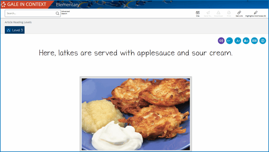Click the translate article icon
The image size is (269, 152).
(x=254, y=41)
